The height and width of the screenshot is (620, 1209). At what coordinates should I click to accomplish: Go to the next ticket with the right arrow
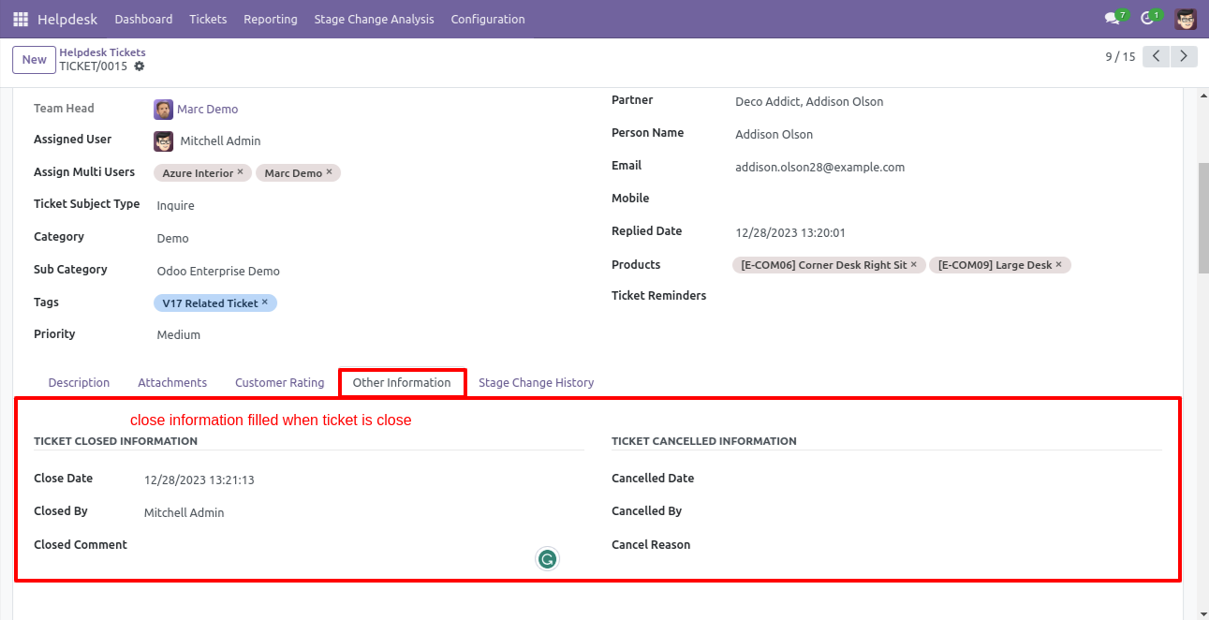(x=1185, y=57)
